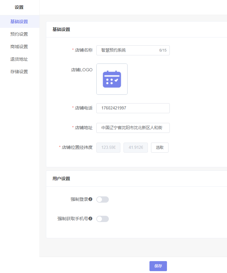The height and width of the screenshot is (273, 227).
Task: Click the 店铺位置经纬度 label
Action: coord(77,148)
